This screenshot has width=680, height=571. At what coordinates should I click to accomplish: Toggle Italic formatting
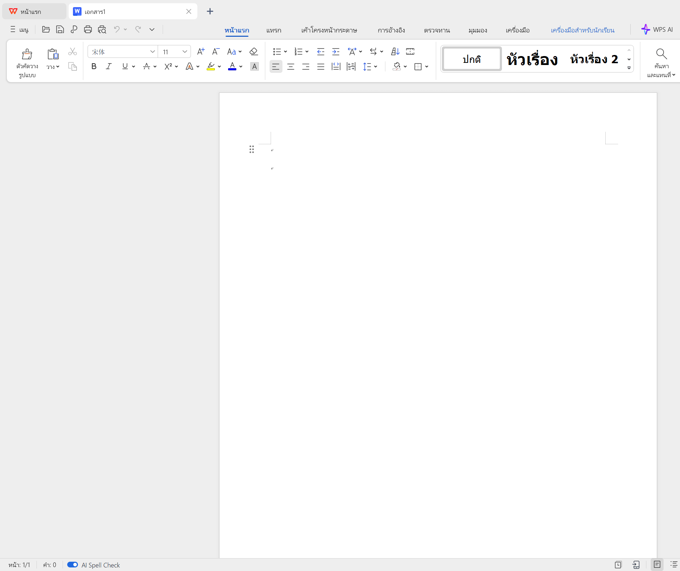pyautogui.click(x=109, y=66)
